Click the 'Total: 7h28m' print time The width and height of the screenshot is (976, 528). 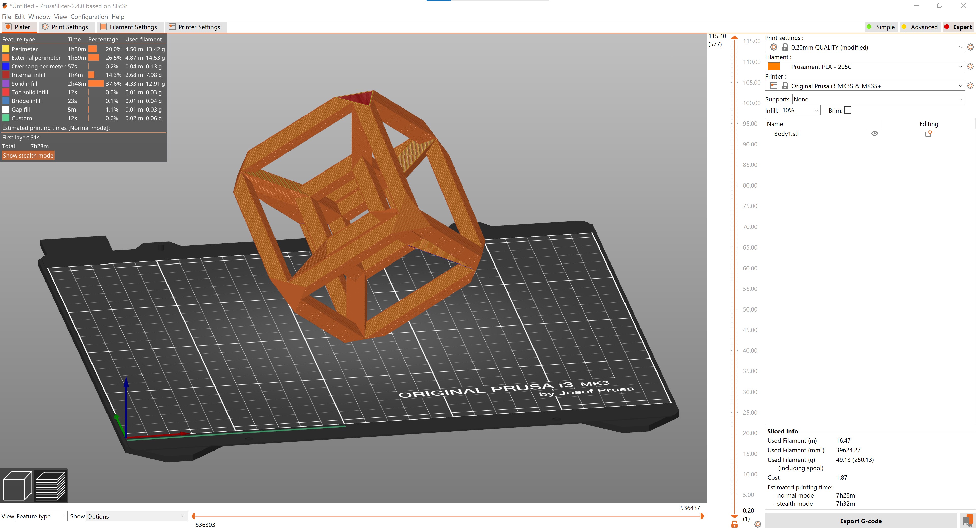[25, 146]
